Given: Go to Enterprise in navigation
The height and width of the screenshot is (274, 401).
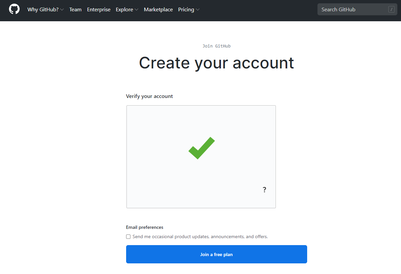Looking at the screenshot, I should click(99, 10).
